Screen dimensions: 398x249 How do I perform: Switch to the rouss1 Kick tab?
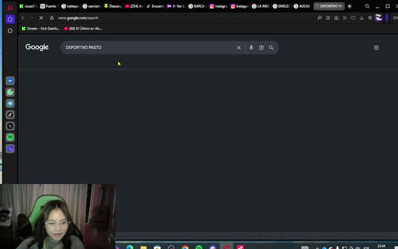28,6
